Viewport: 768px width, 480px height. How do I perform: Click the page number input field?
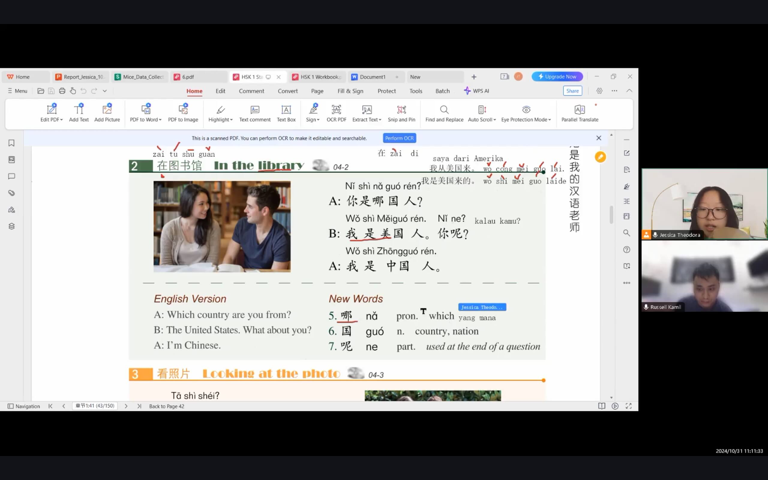pos(94,406)
